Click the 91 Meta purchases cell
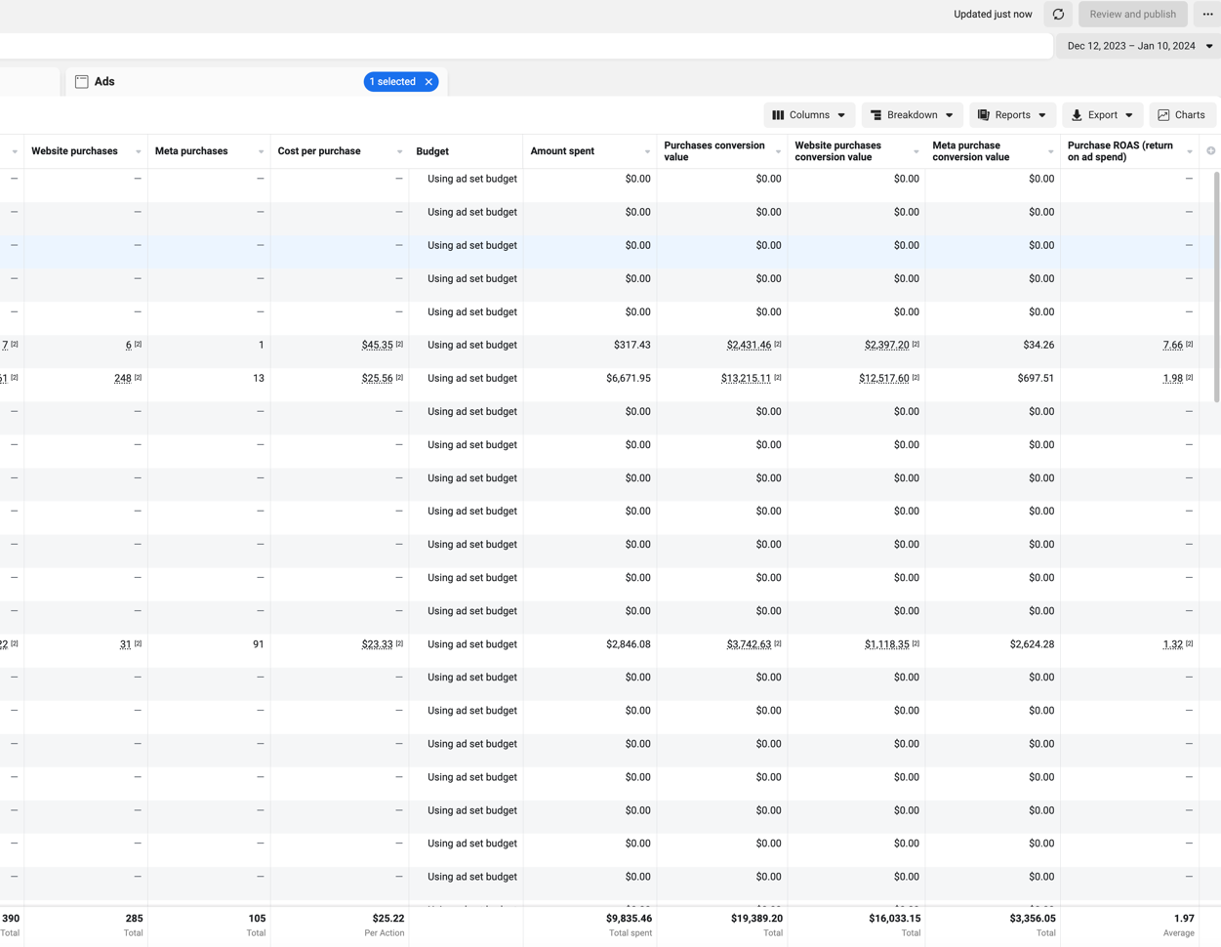 point(258,644)
